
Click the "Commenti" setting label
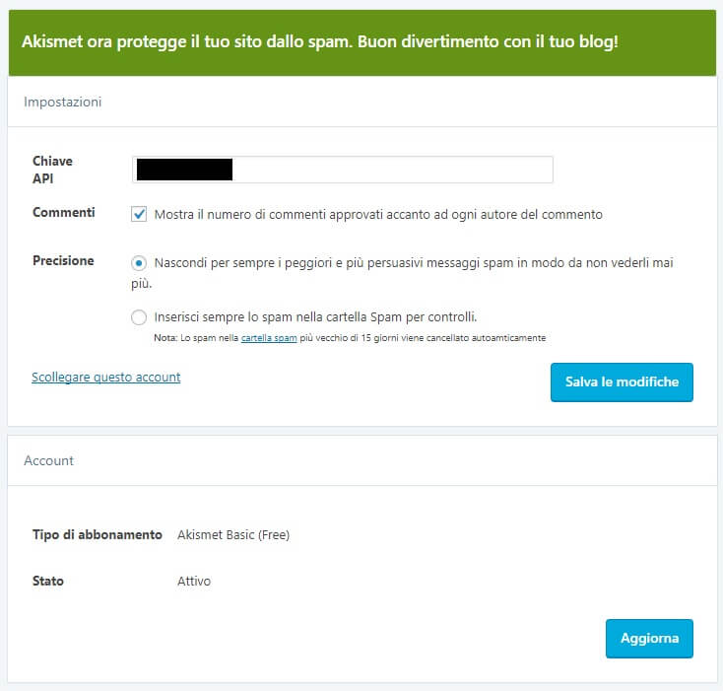point(64,213)
